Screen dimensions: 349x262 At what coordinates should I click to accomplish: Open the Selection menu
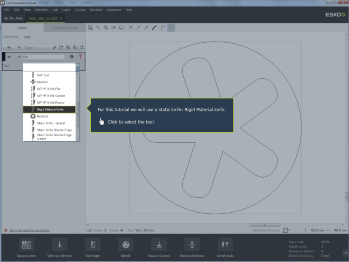click(41, 10)
